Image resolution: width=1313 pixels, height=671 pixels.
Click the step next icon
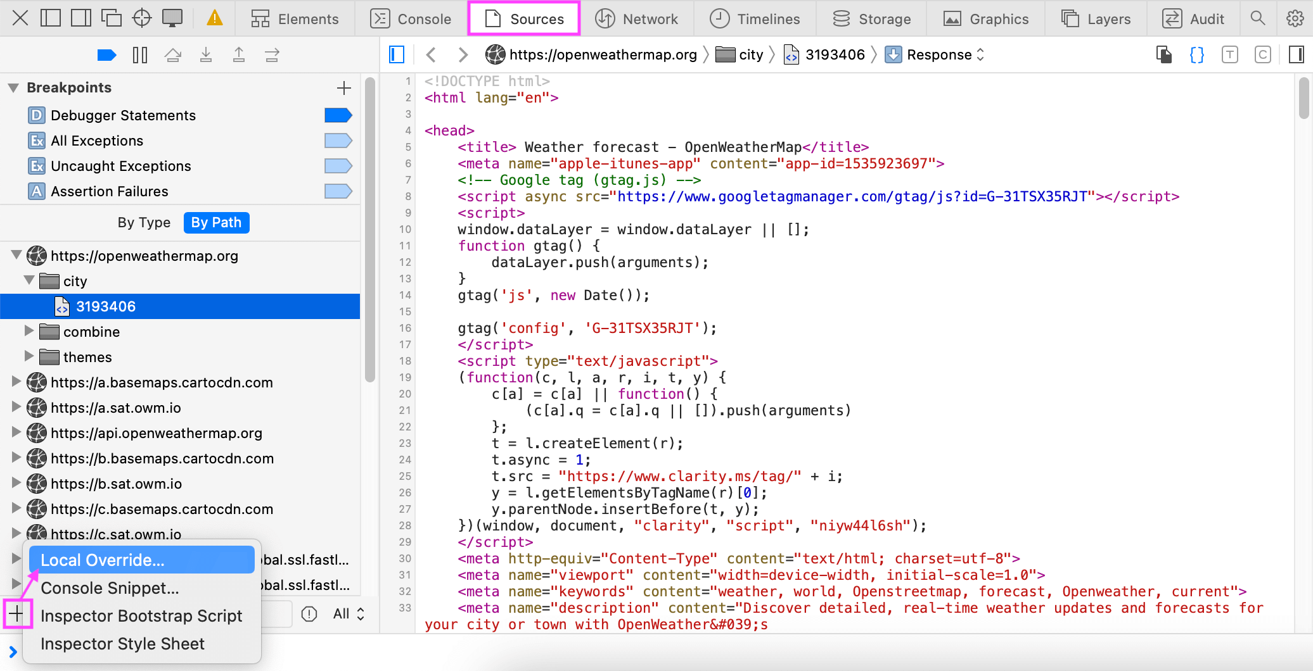(x=272, y=55)
